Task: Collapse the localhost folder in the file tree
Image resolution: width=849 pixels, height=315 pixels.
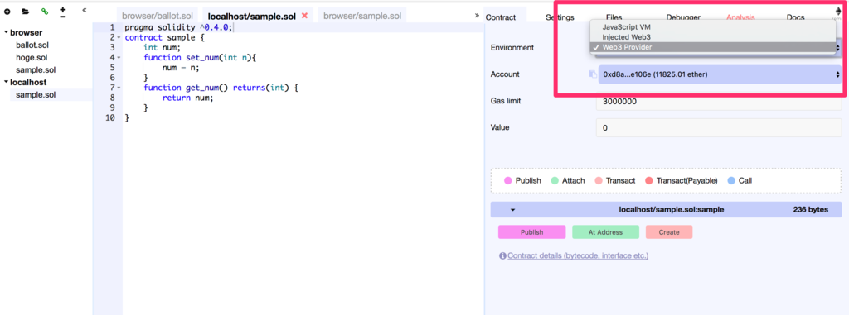Action: pyautogui.click(x=6, y=82)
